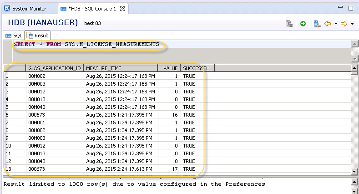Switch to the SQL sub-tab
This screenshot has height=194, width=359.
[14, 35]
